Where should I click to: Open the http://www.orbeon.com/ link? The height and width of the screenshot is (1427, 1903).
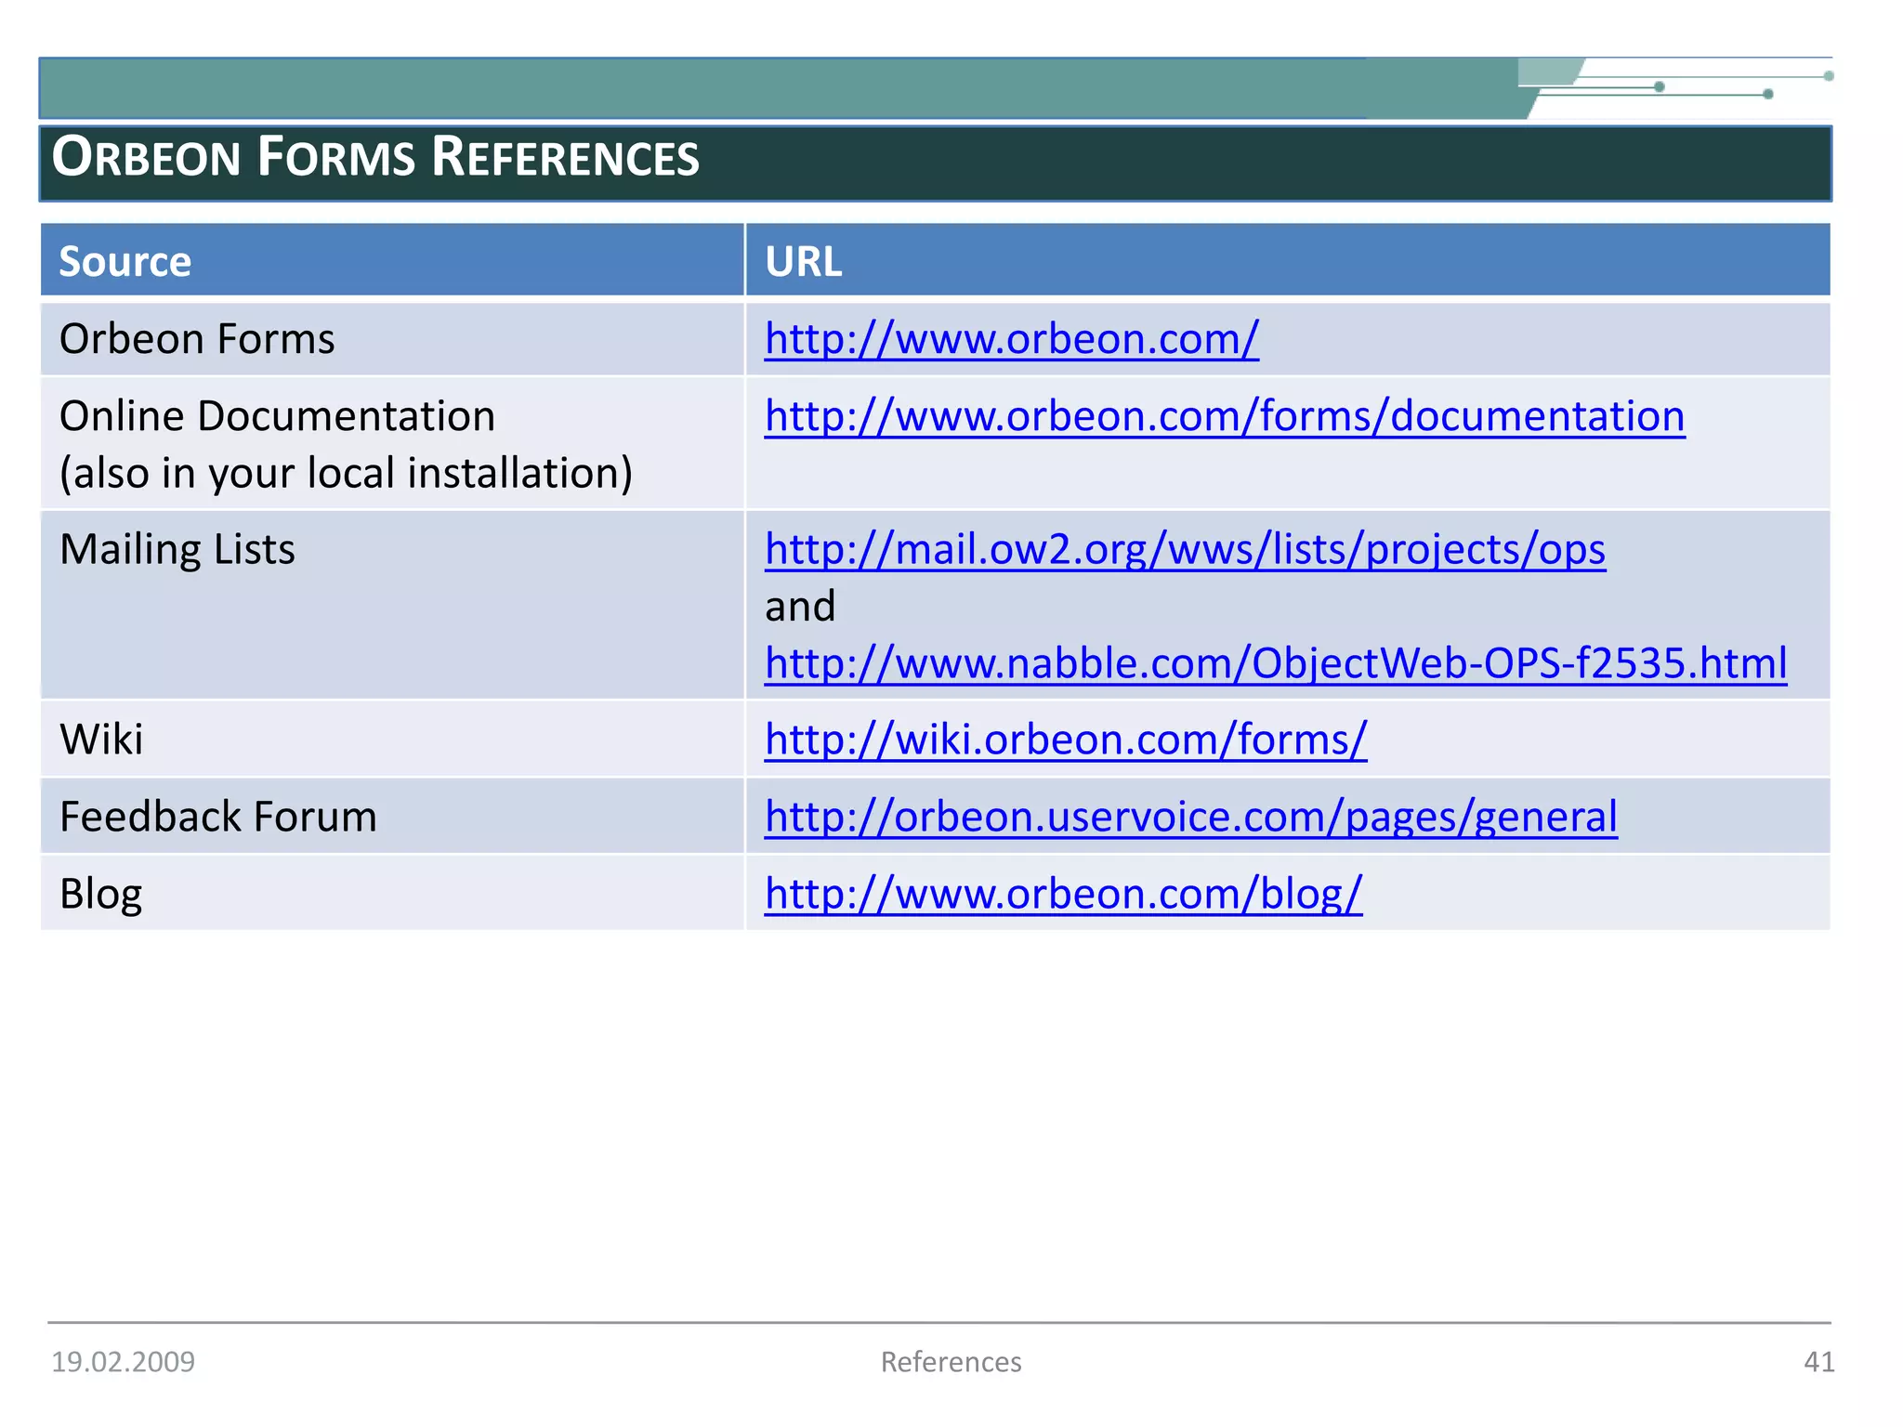point(1011,339)
